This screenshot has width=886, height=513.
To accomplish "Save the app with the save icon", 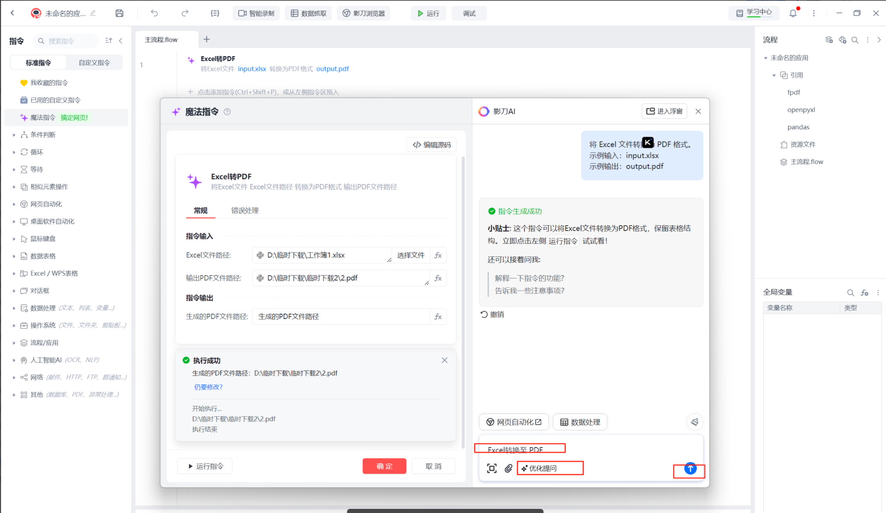I will coord(119,13).
